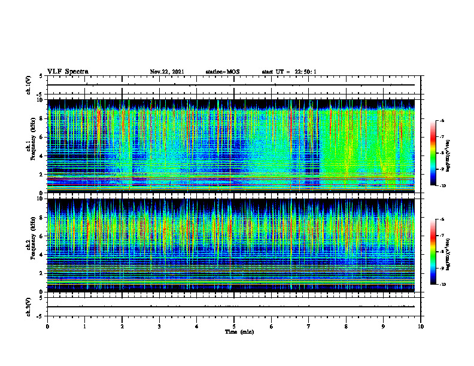Click the 'ch.3(V)' axis label
Image resolution: width=474 pixels, height=366 pixels.
click(28, 307)
